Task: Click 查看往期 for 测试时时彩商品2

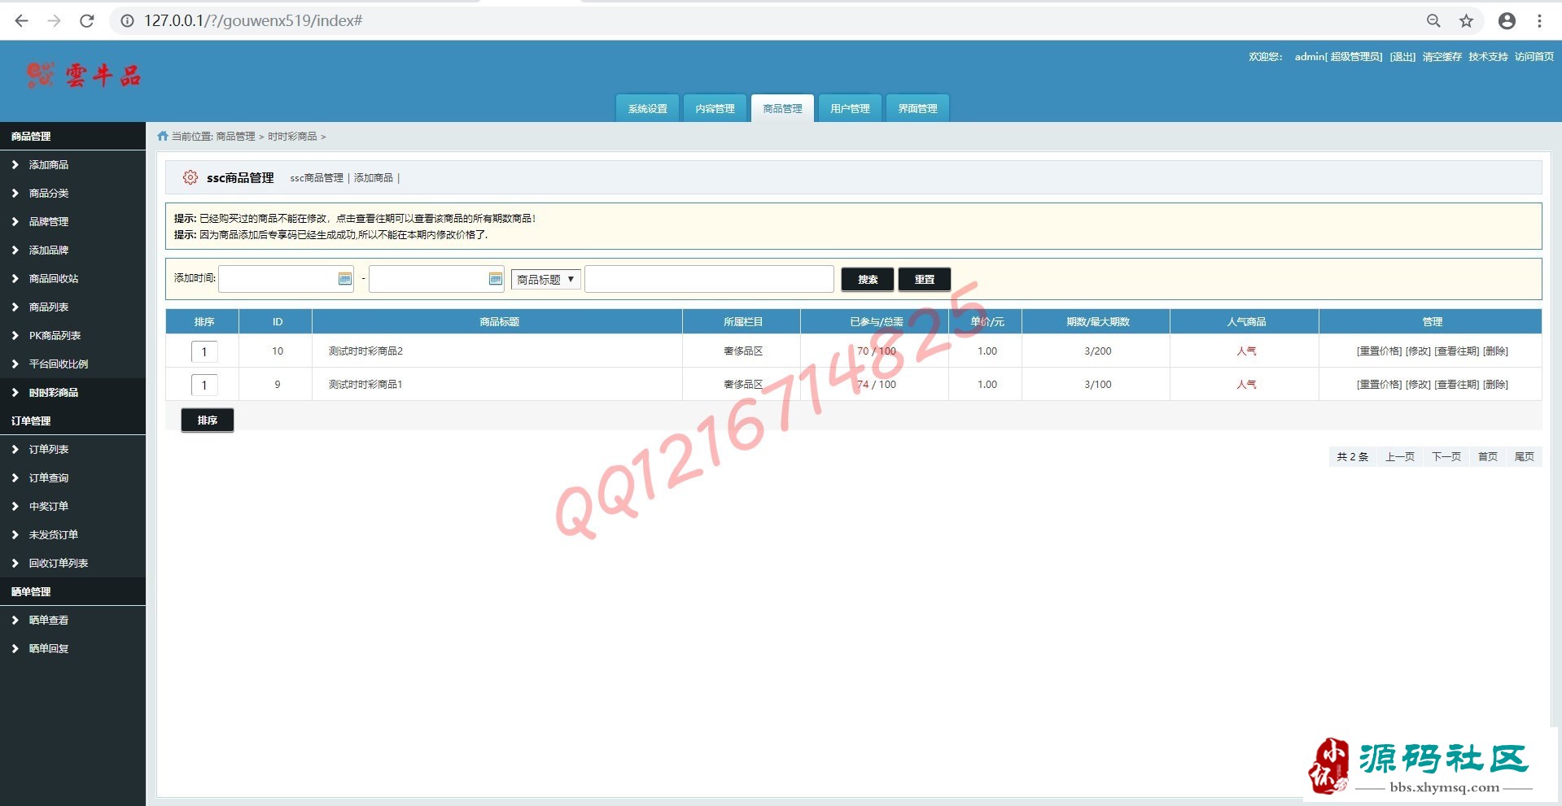Action: 1457,351
